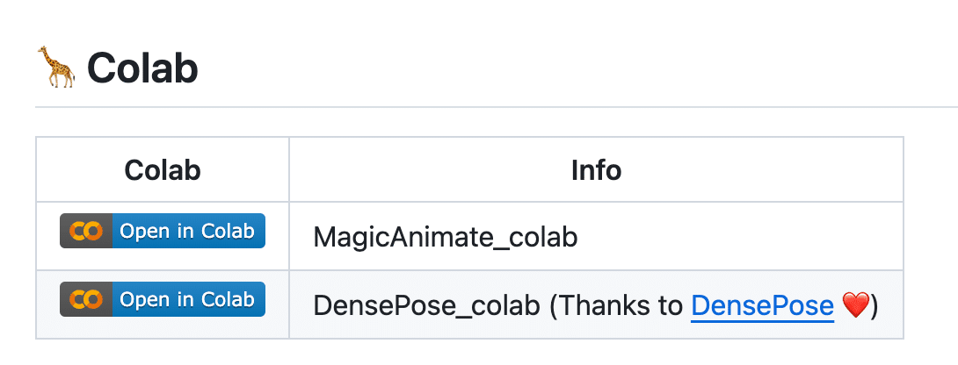The height and width of the screenshot is (365, 958).
Task: Launch the DensePose_colab notebook via Open in Colab
Action: coord(186,300)
